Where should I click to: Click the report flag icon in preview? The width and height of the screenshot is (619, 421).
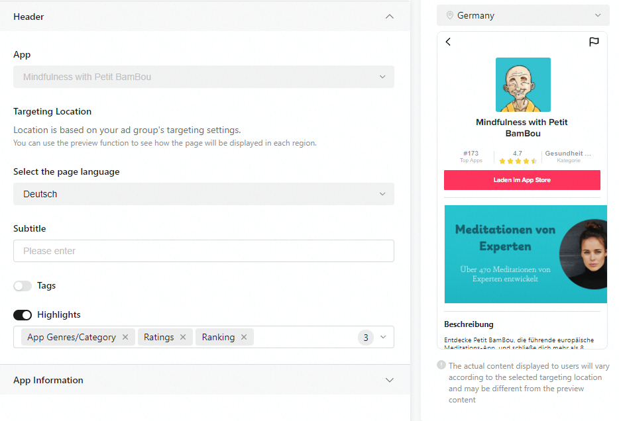click(x=594, y=42)
